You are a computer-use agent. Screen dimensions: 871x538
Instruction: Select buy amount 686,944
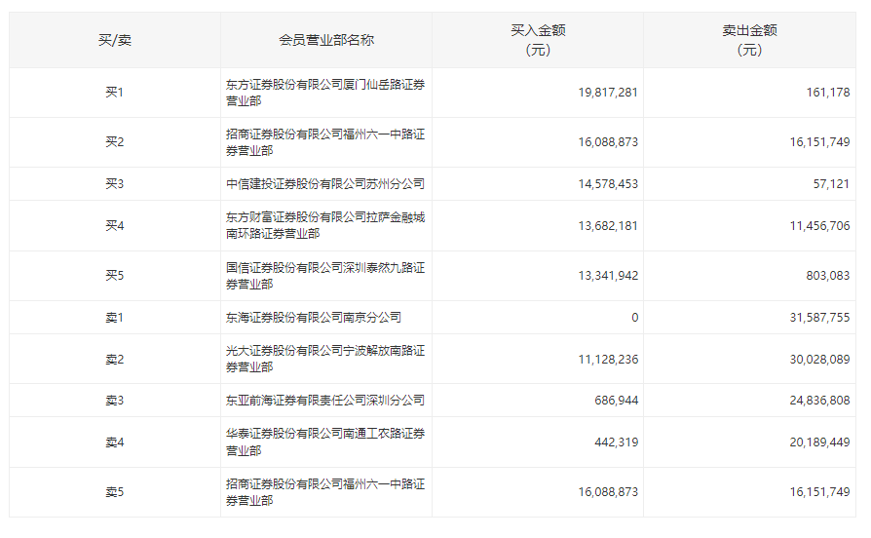point(616,401)
